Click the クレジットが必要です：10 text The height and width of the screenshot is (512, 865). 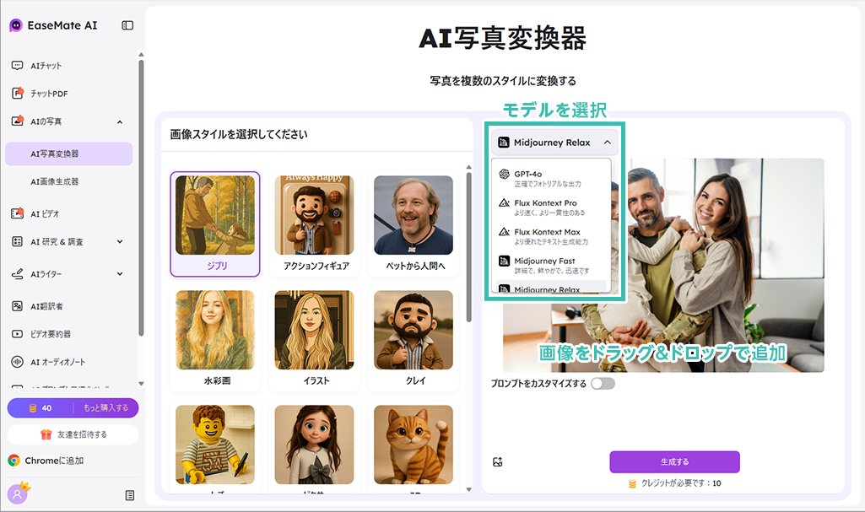tap(681, 483)
